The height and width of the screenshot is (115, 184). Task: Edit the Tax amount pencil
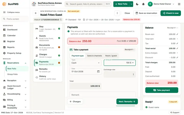[177, 43]
